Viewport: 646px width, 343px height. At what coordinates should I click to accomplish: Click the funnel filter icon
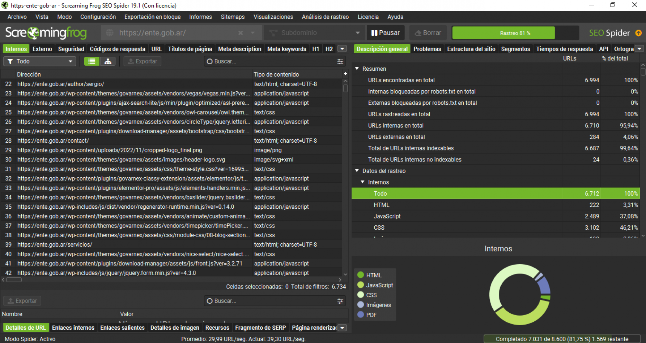10,61
